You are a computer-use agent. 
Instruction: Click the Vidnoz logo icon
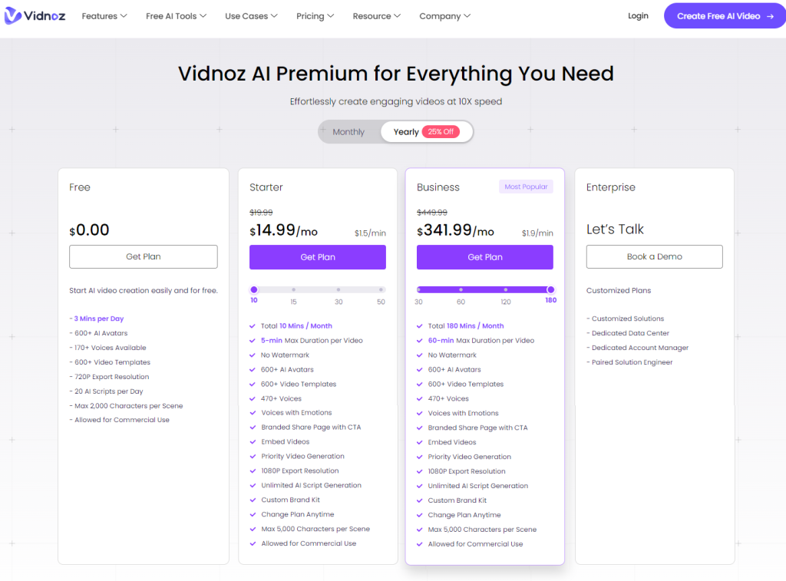point(13,16)
